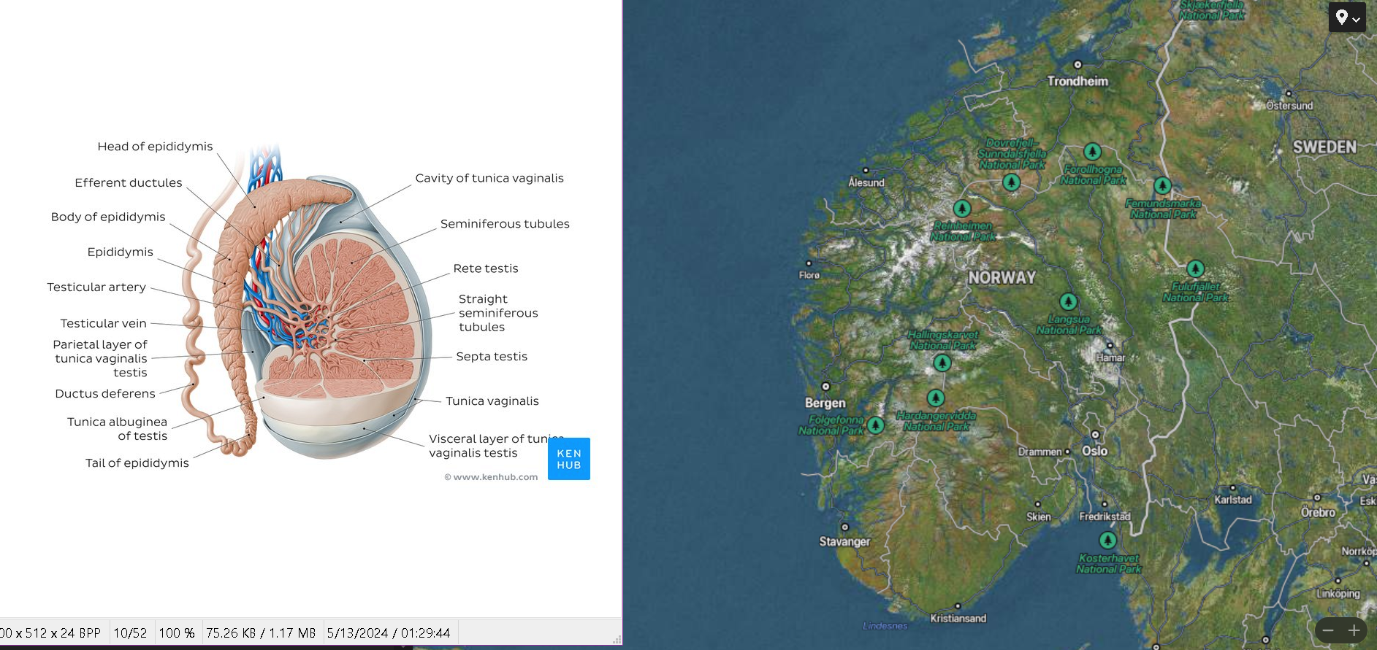Click the Bergen city marker on map
The image size is (1377, 650).
[x=825, y=387]
